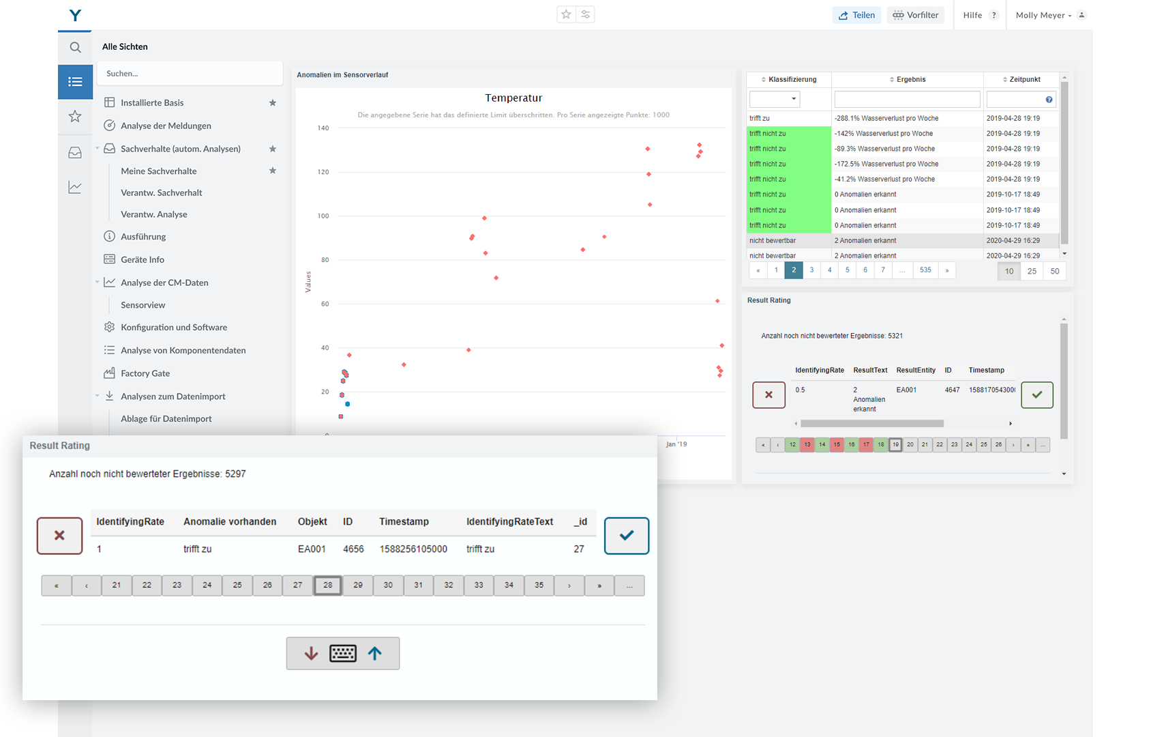Viewport: 1151px width, 737px height.
Task: Click the filter settings icon in top bar
Action: tap(586, 14)
